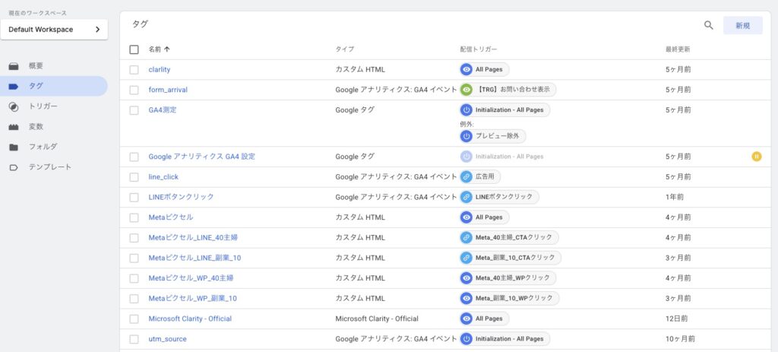Click the eye icon in clarlity row trigger
778x352 pixels.
tap(466, 69)
